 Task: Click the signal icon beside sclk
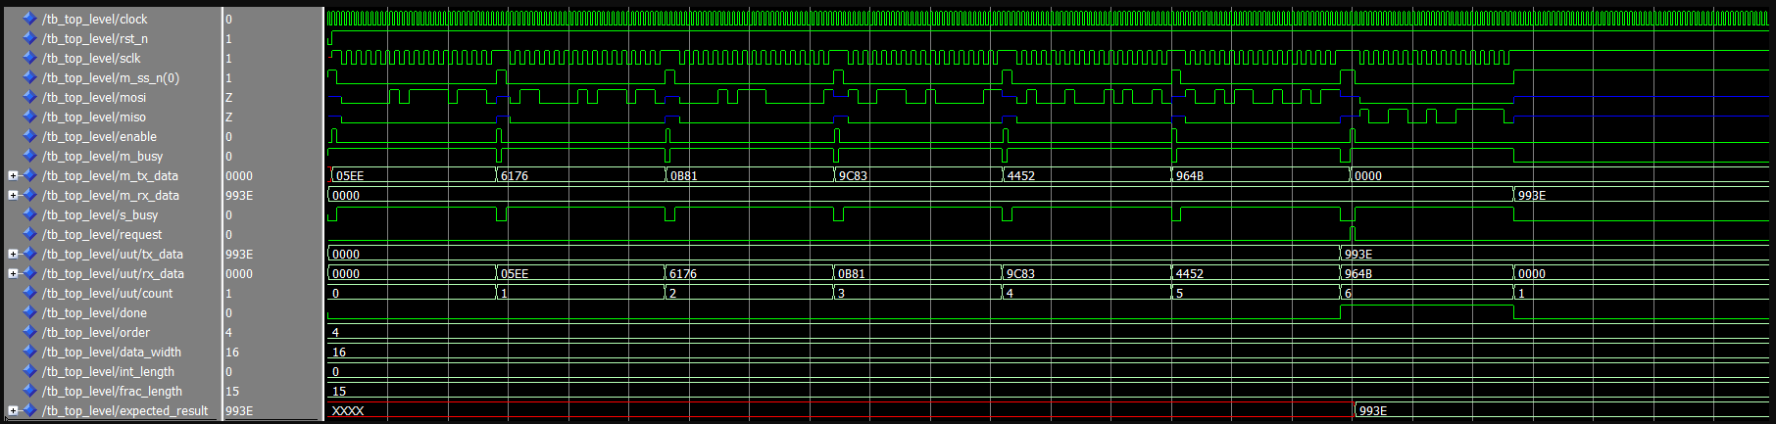(29, 58)
